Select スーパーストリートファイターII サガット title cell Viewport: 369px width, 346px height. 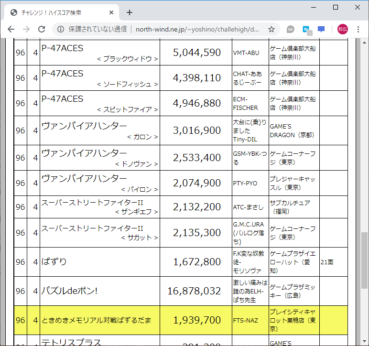[100, 233]
